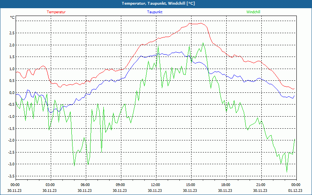312x195 pixels.
Task: Click the -0,5 y-axis value
Action: pos(11,105)
